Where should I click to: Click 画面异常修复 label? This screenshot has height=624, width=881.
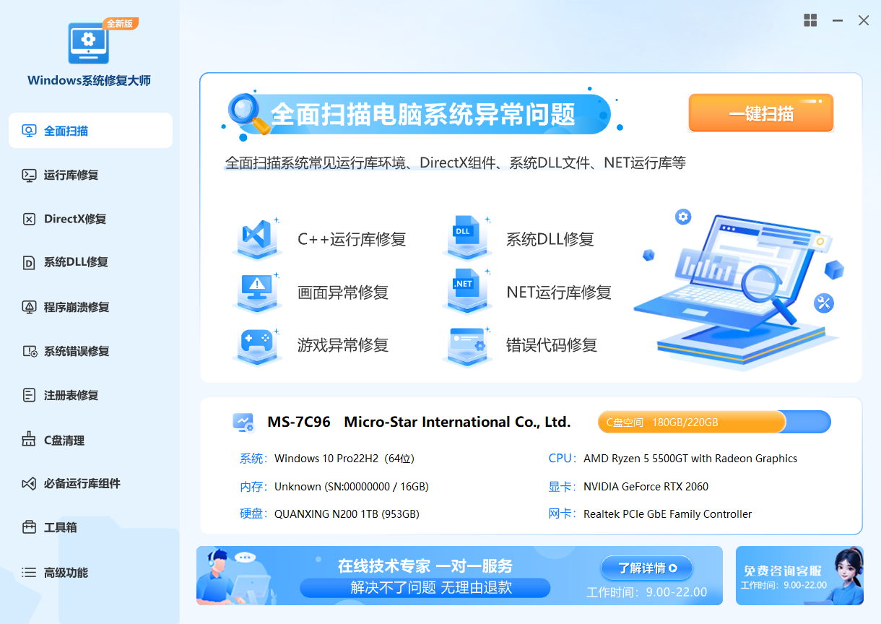coord(343,292)
